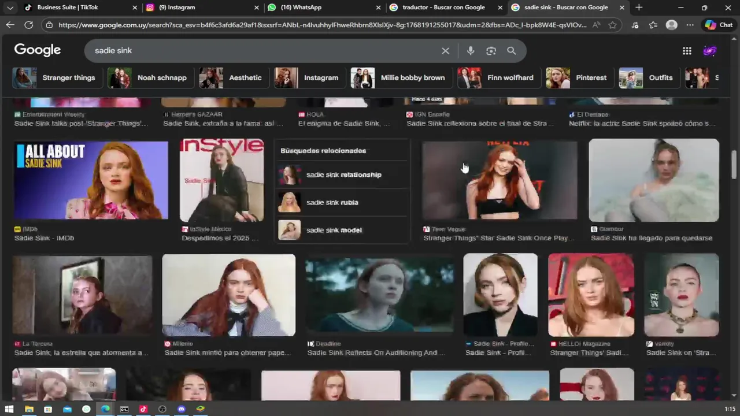Open WhatsApp from the taskbar
This screenshot has height=416, width=740.
click(86, 409)
